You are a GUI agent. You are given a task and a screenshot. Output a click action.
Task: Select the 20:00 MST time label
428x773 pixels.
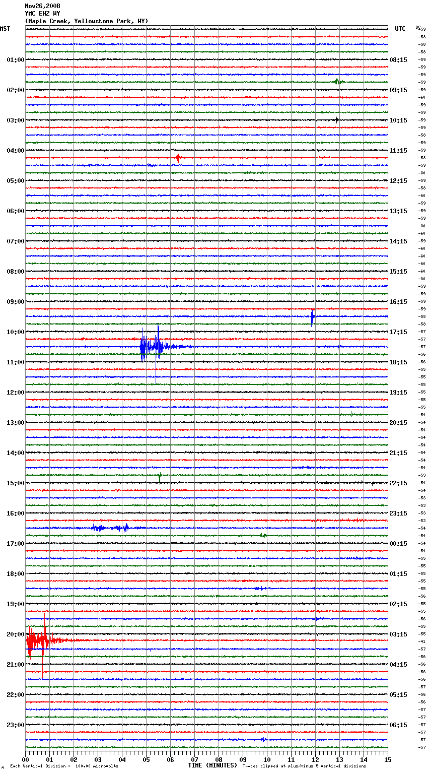(15, 634)
